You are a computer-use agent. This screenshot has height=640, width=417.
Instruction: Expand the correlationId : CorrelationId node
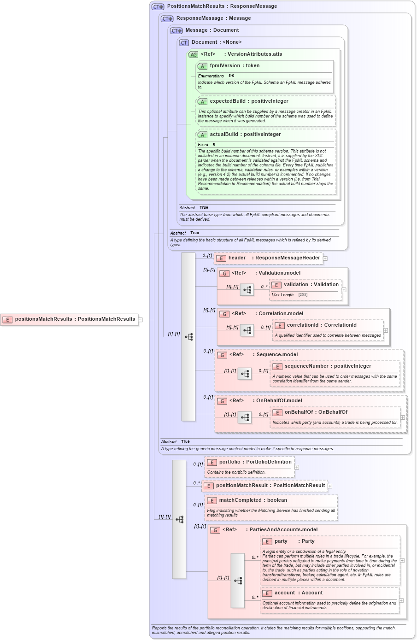(x=386, y=330)
